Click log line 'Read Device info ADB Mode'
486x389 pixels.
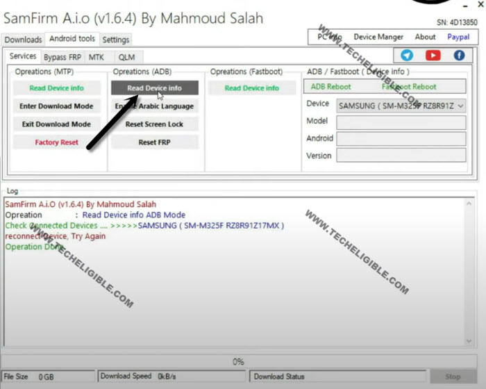pos(133,215)
